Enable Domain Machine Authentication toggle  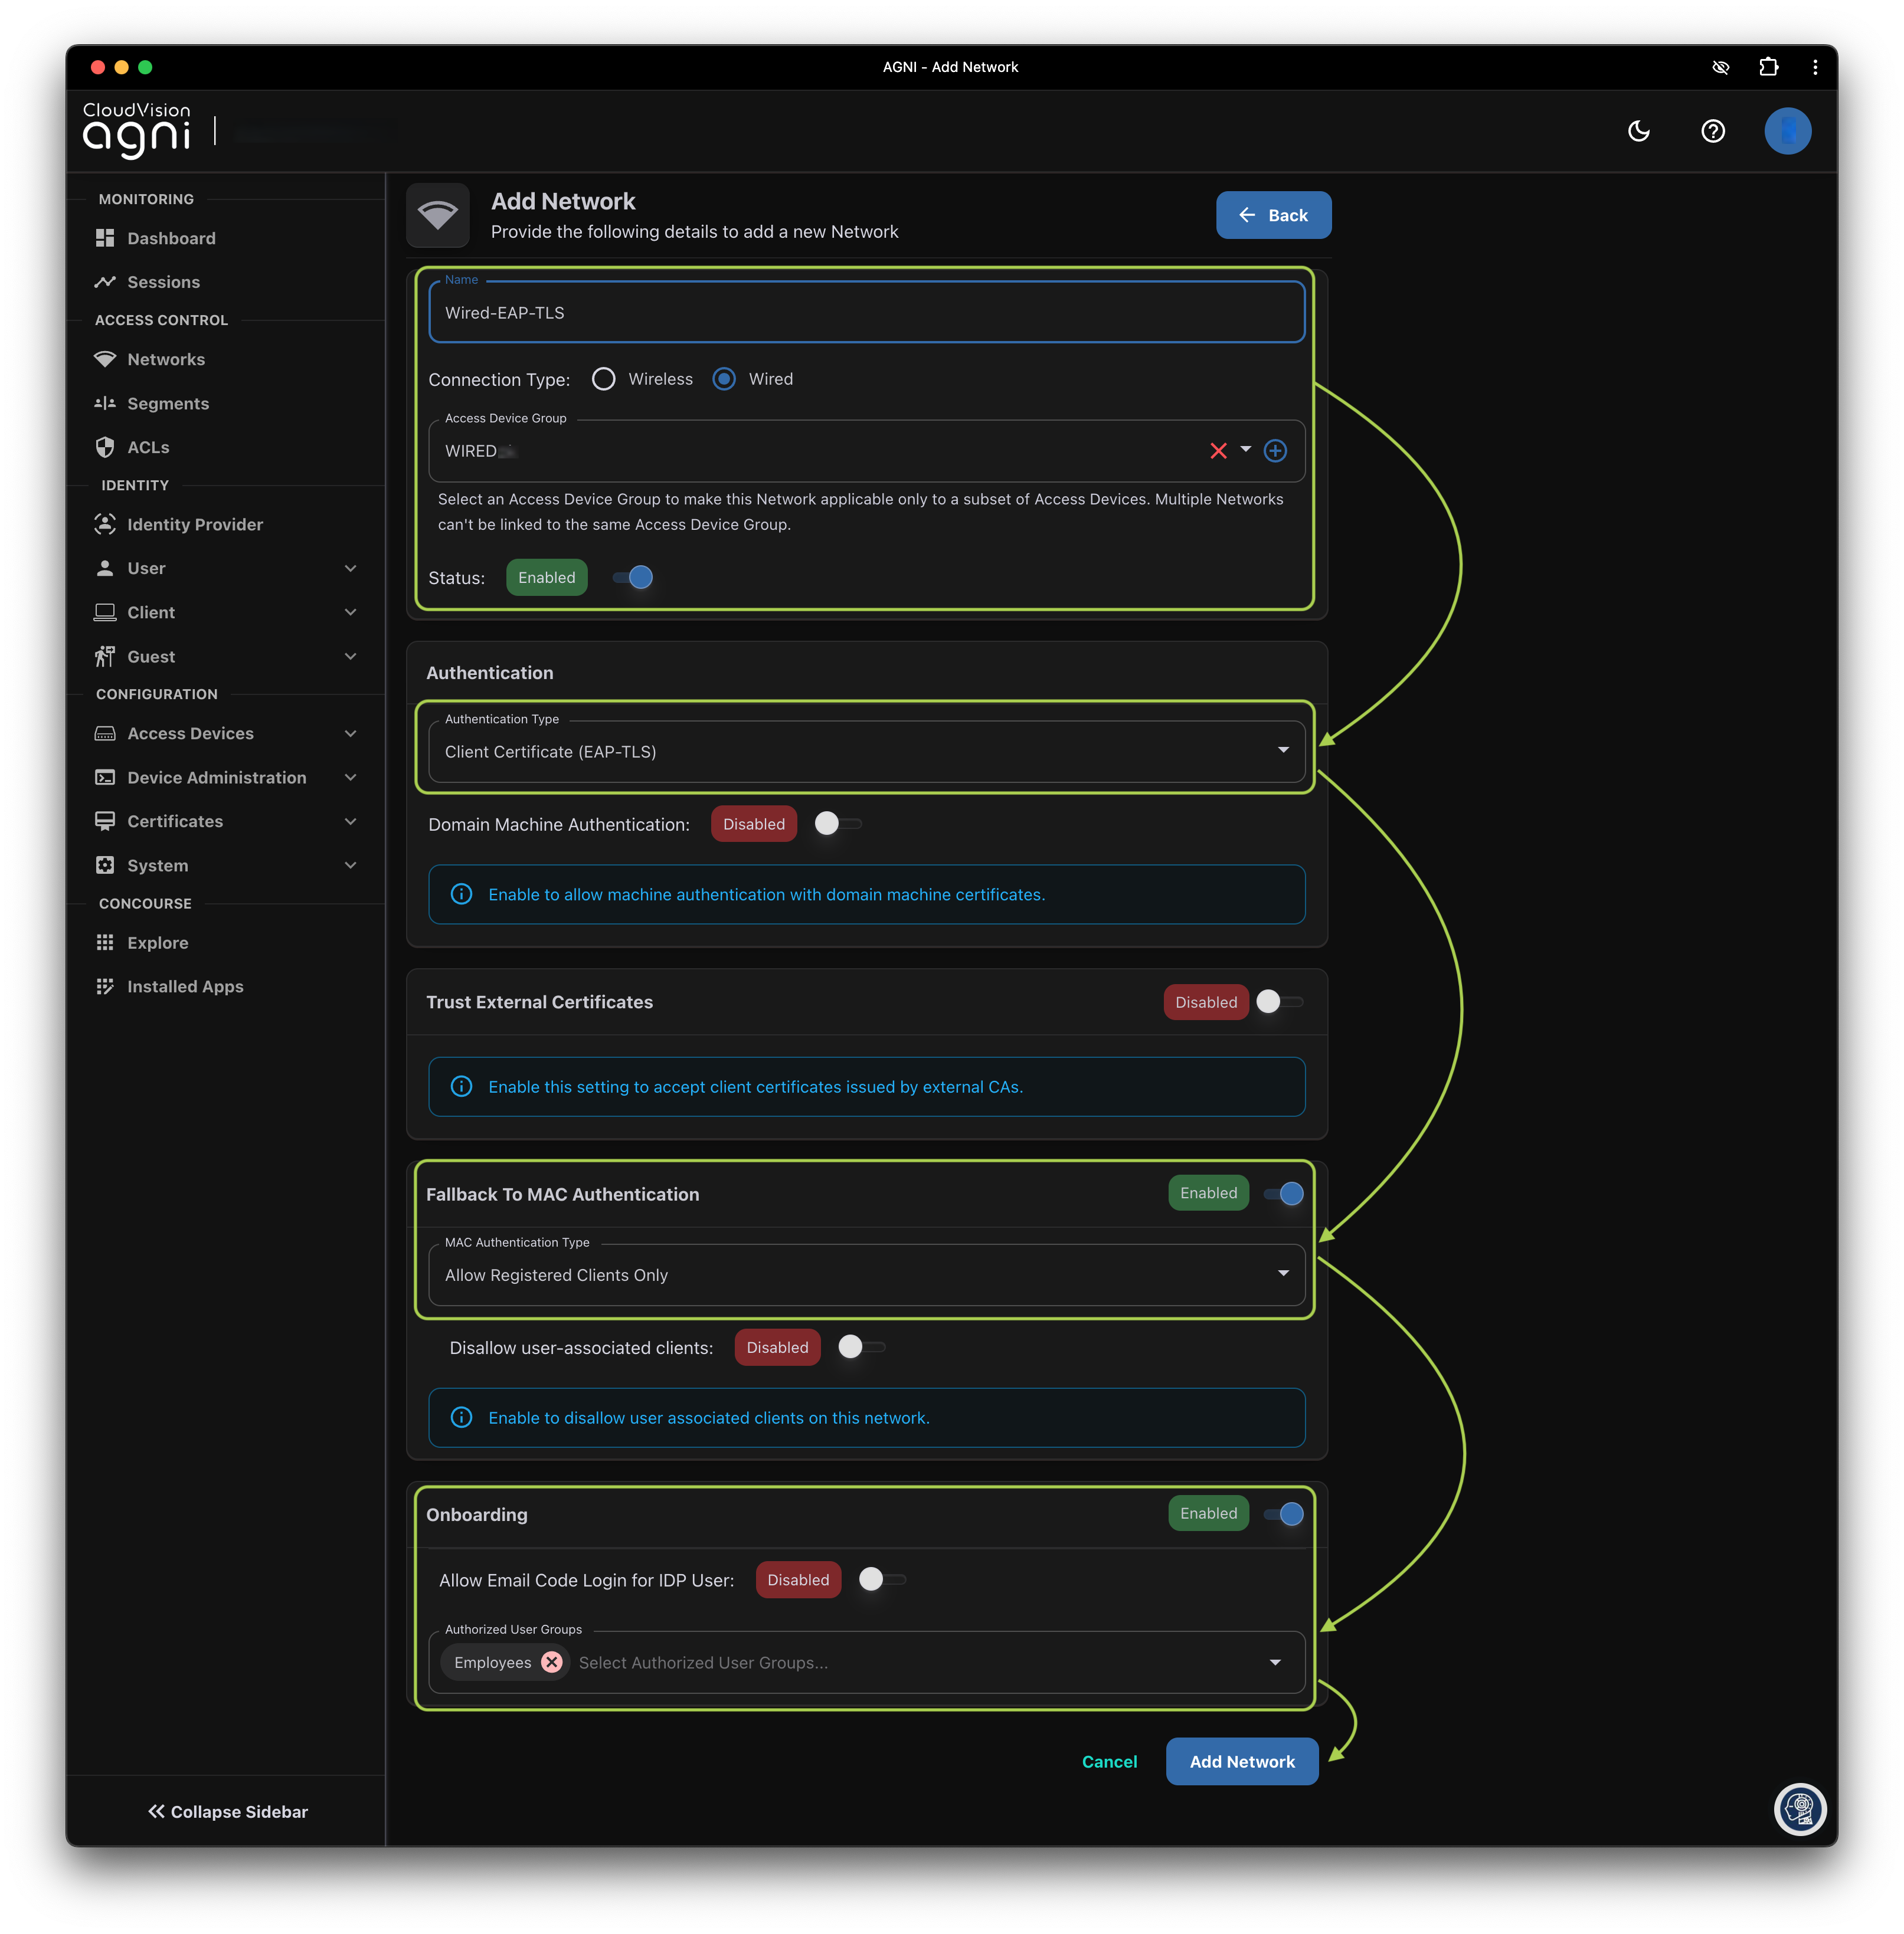837,824
